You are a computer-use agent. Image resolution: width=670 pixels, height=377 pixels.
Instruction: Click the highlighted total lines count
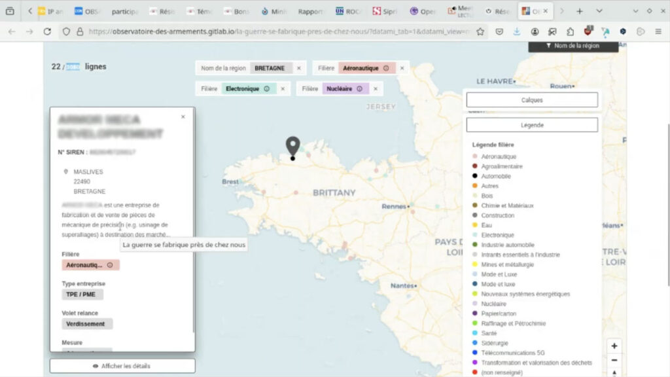(73, 67)
